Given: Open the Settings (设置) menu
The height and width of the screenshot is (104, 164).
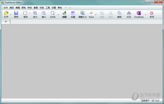Looking at the screenshot, I should point(54,8).
